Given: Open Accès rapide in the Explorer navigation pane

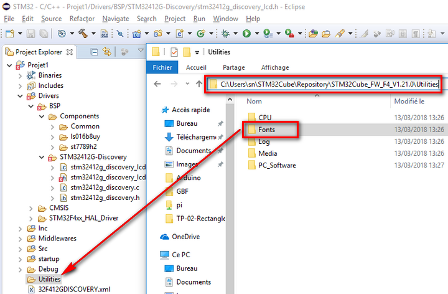Looking at the screenshot, I should pyautogui.click(x=191, y=110).
